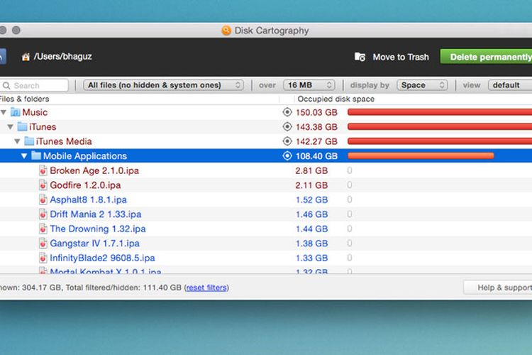Click the Gangstar IV 1.7.1.ipa file icon
This screenshot has height=355, width=532.
[43, 244]
